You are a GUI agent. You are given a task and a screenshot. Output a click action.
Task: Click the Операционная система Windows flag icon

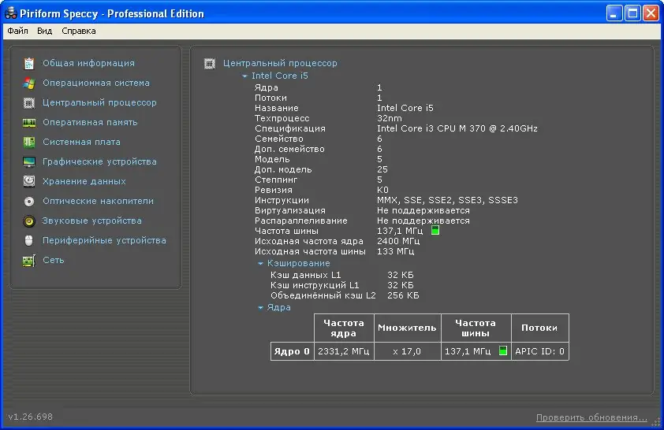coord(29,83)
